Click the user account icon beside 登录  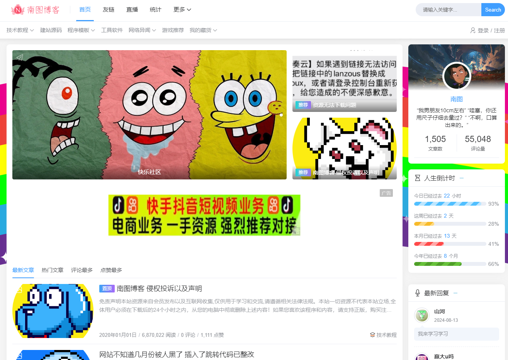point(473,30)
